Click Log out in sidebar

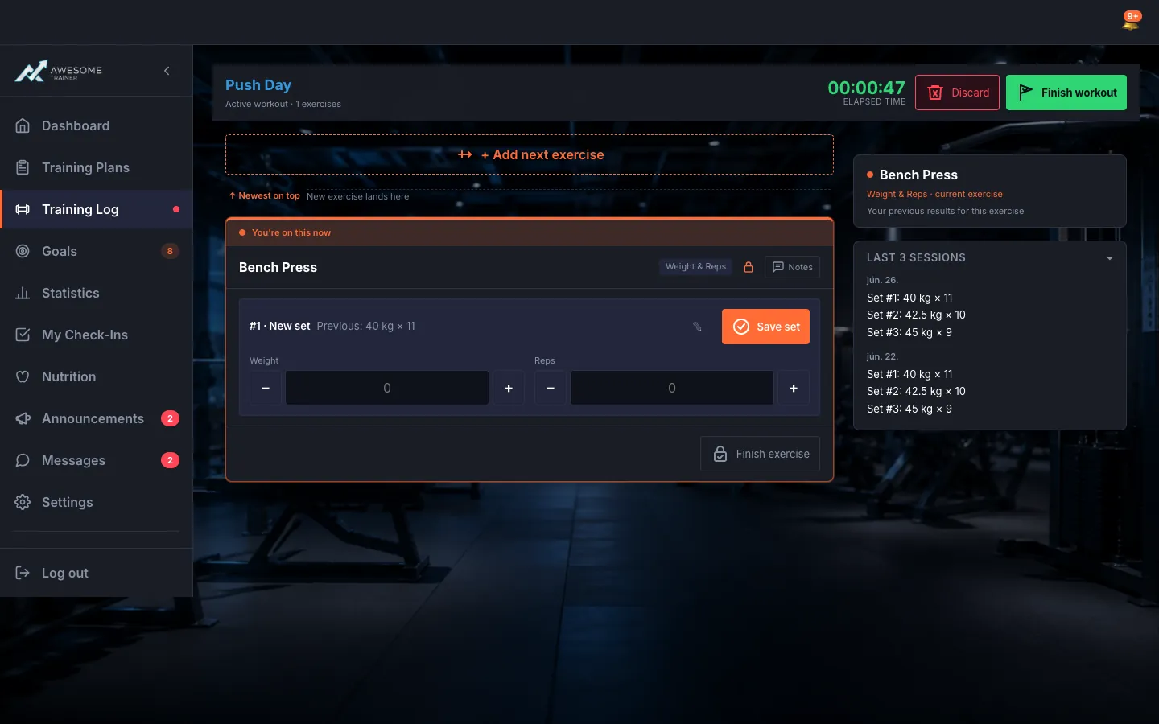click(x=97, y=573)
